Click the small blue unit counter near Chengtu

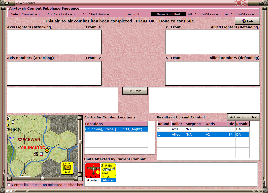tap(13, 122)
